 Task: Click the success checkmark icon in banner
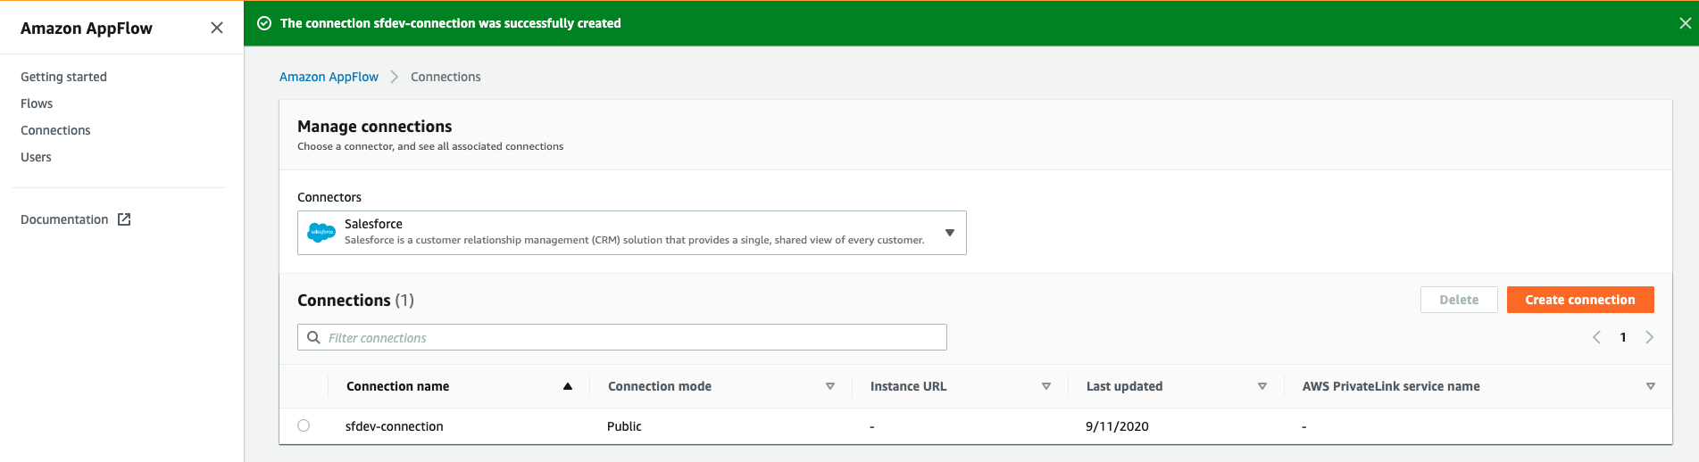[264, 23]
